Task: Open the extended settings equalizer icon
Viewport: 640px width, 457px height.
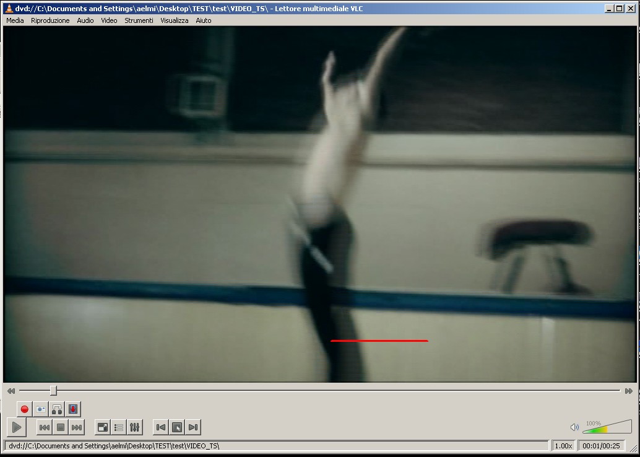Action: click(135, 428)
